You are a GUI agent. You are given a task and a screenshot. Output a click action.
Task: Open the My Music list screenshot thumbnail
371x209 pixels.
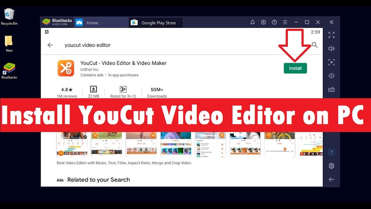click(x=210, y=144)
